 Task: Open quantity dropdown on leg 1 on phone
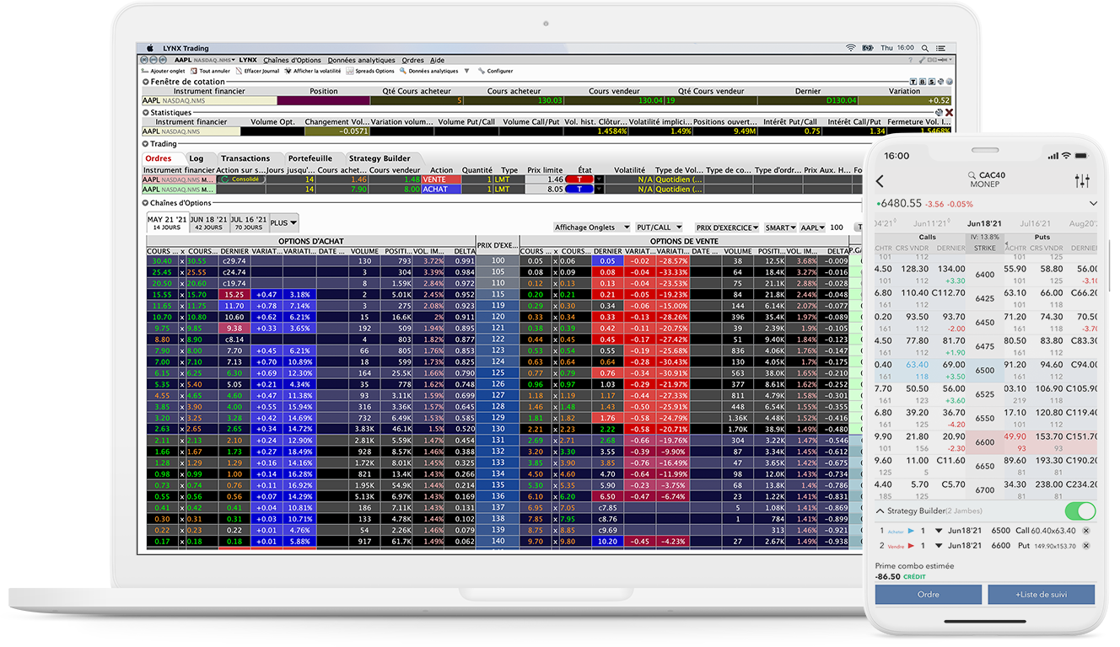(938, 532)
